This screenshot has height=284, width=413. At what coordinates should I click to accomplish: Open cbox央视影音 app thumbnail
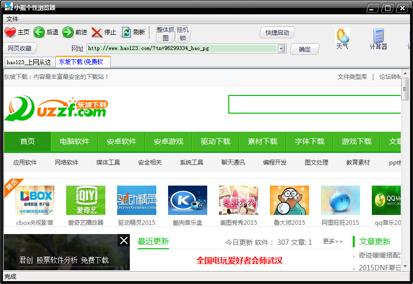(x=35, y=200)
